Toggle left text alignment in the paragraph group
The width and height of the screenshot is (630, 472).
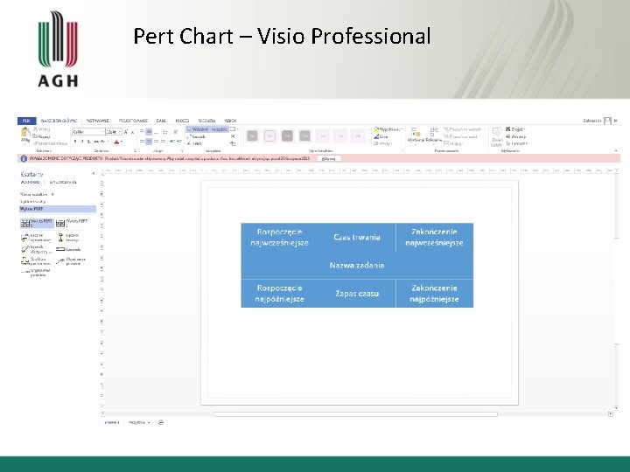(x=142, y=142)
